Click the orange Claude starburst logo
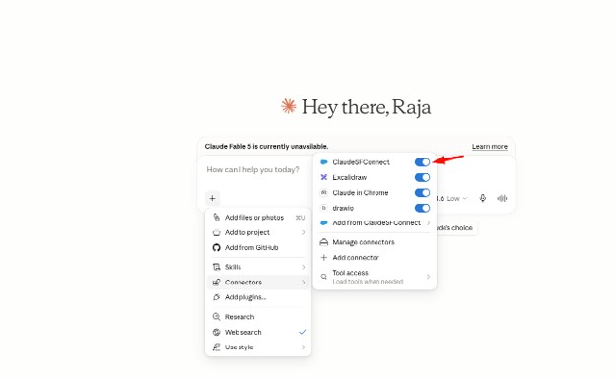 [x=288, y=106]
